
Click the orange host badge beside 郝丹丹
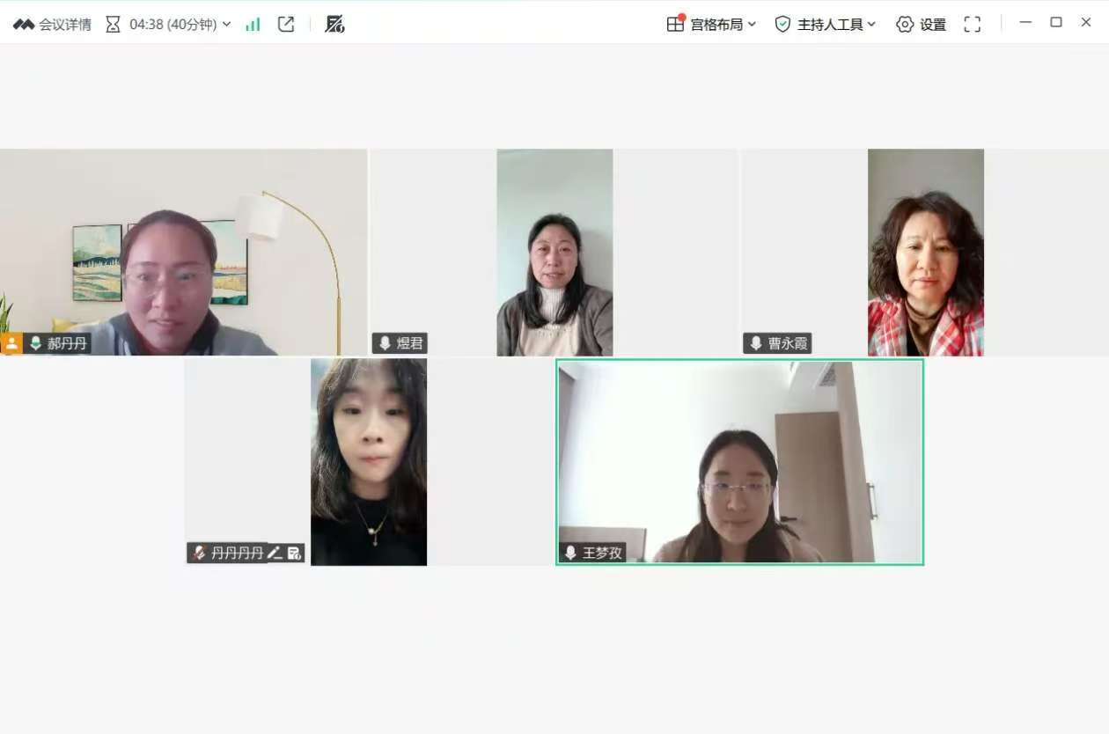pyautogui.click(x=11, y=343)
